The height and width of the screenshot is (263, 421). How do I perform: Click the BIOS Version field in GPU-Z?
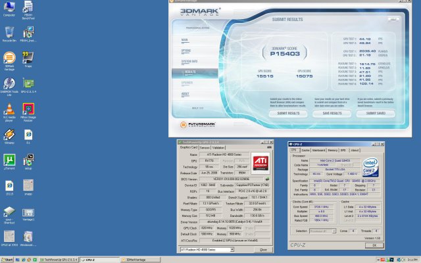[x=231, y=179]
